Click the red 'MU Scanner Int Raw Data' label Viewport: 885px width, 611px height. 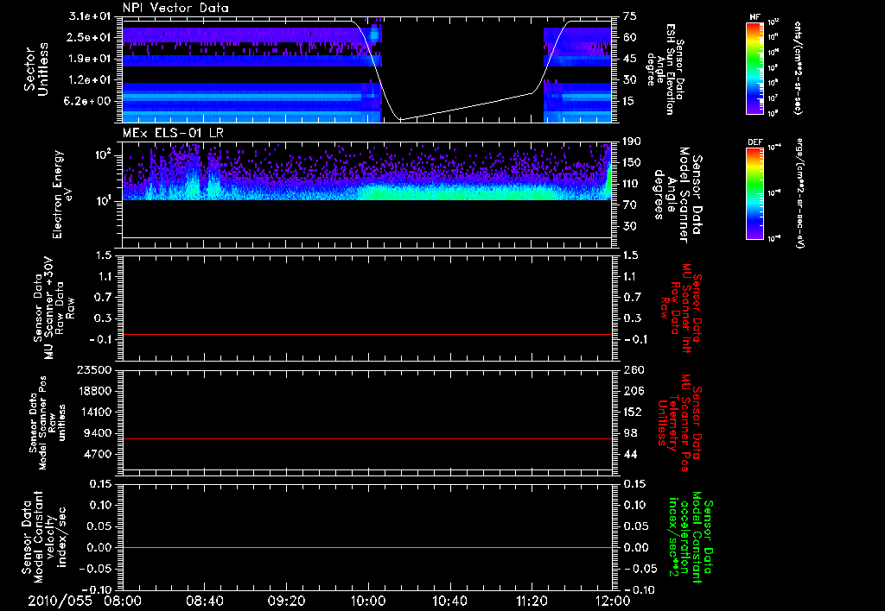coord(682,308)
